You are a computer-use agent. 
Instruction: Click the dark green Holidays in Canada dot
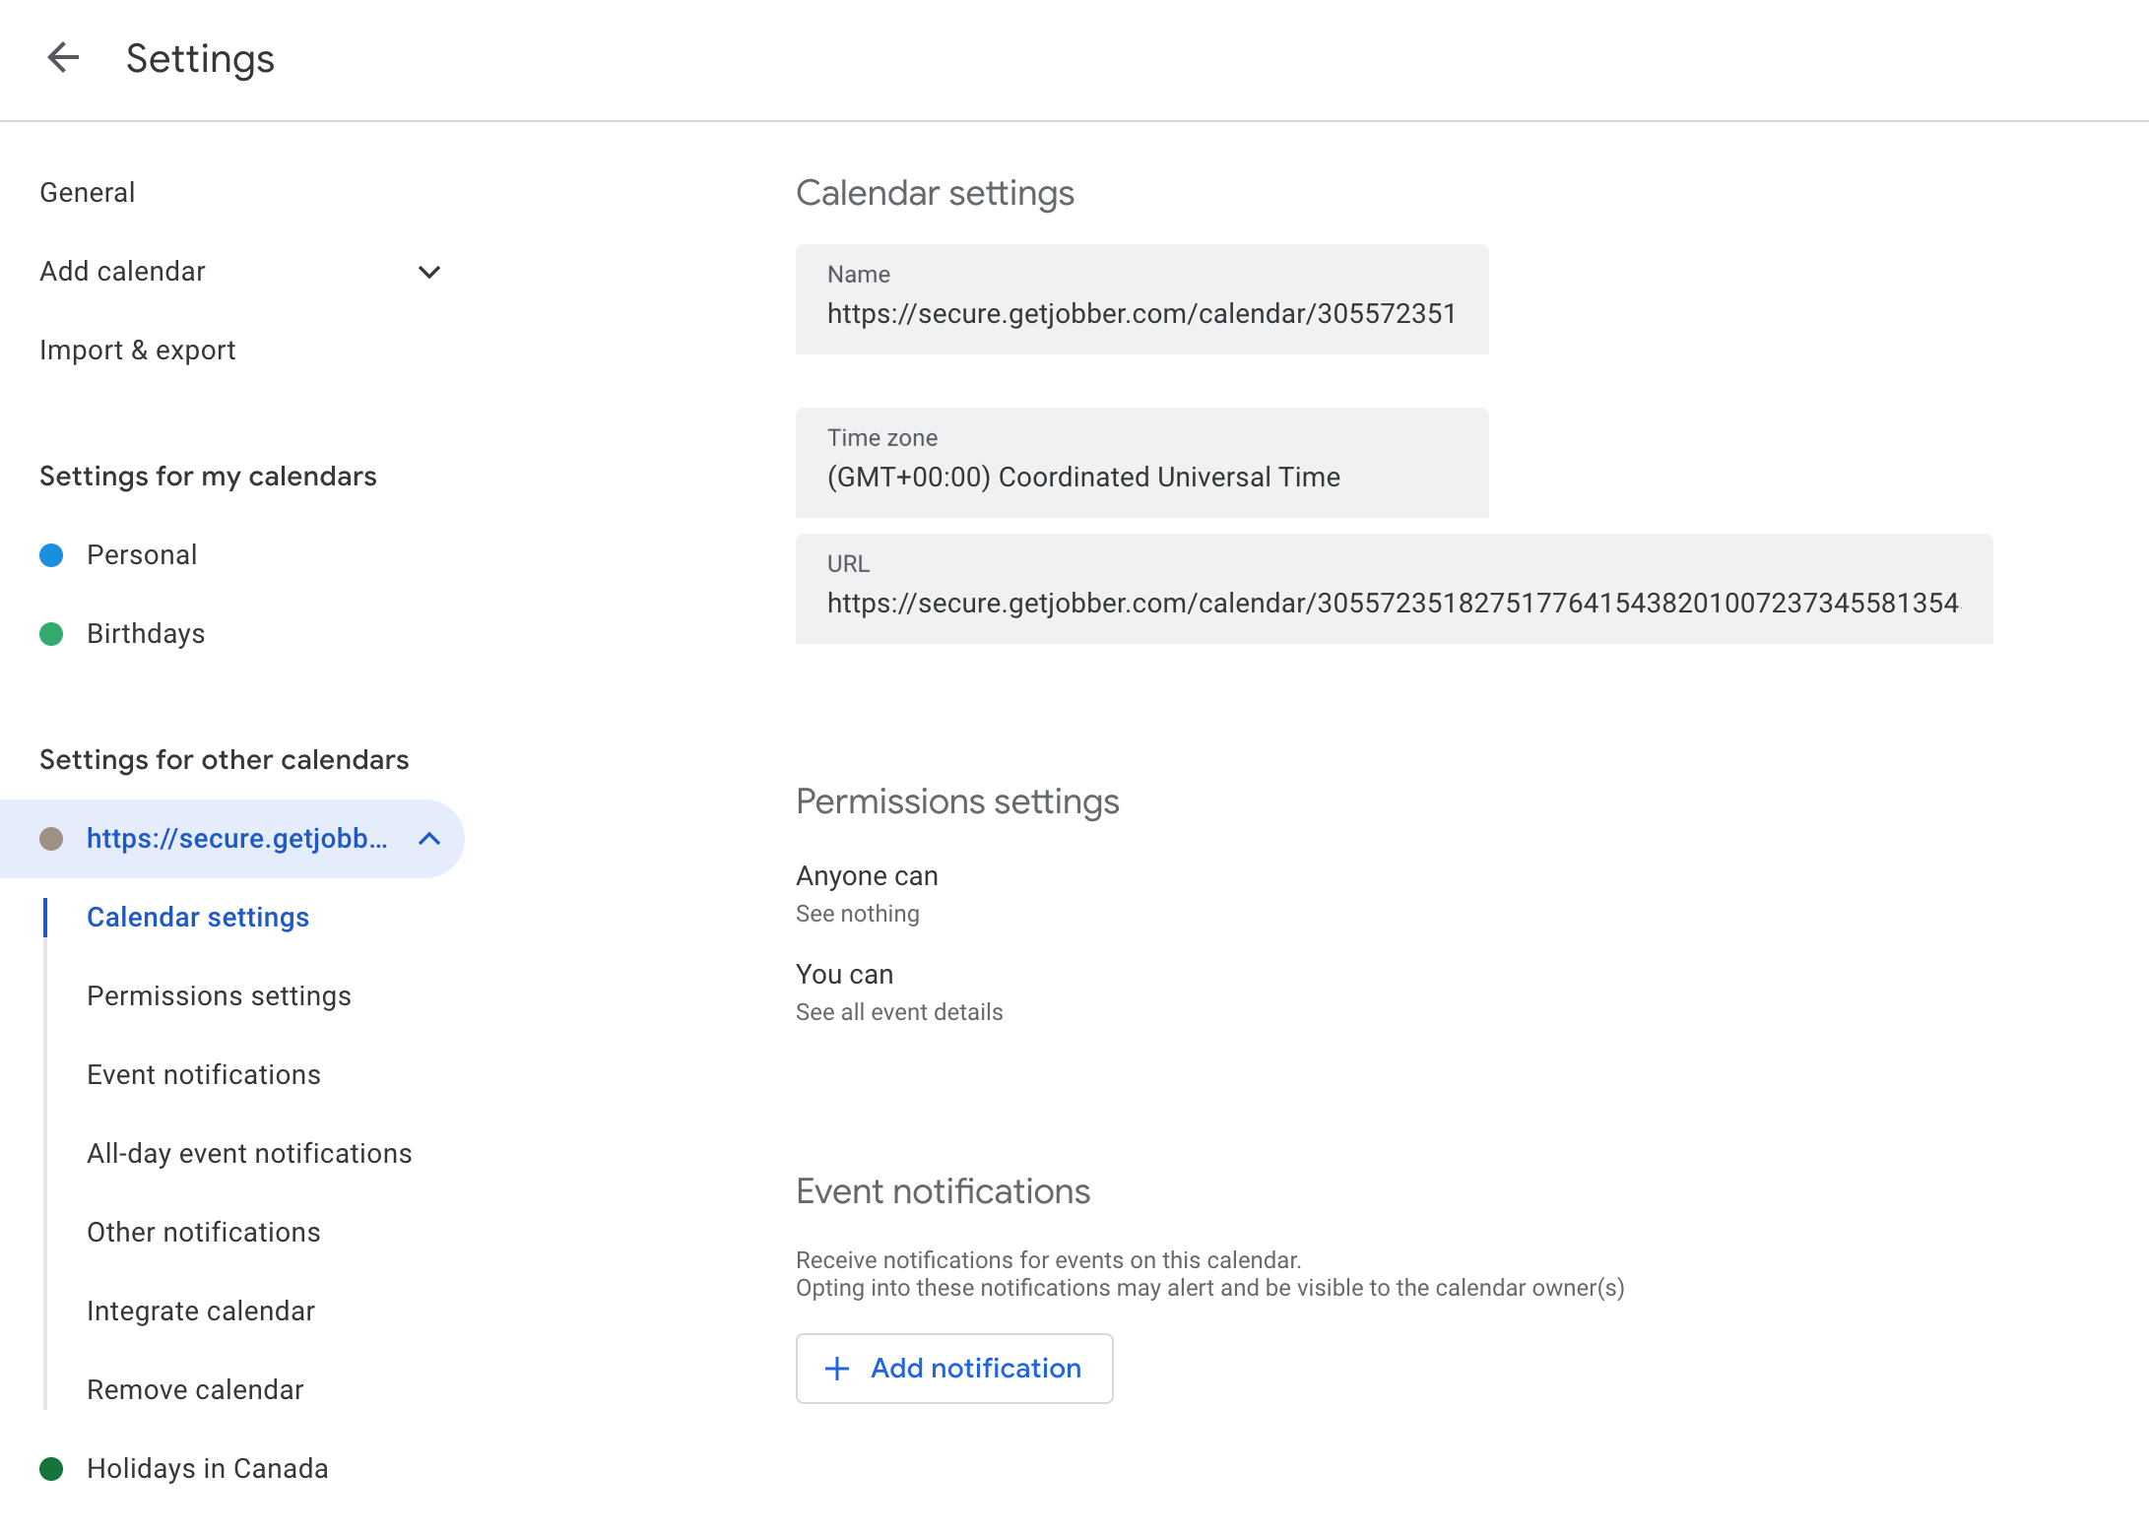click(x=51, y=1469)
